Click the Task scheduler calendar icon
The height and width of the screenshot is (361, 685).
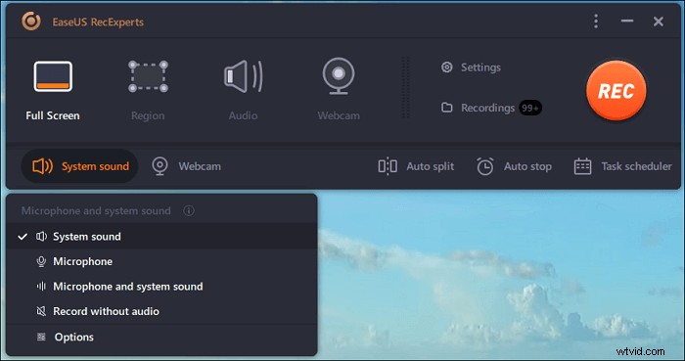(582, 166)
